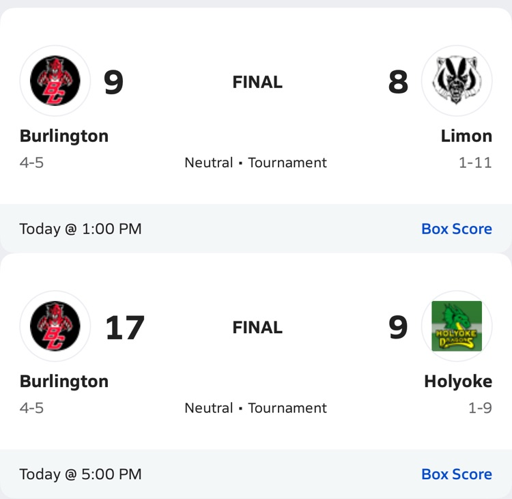Viewport: 512px width, 499px height.
Task: Open Box Score for the 5:00 PM game
Action: tap(457, 474)
